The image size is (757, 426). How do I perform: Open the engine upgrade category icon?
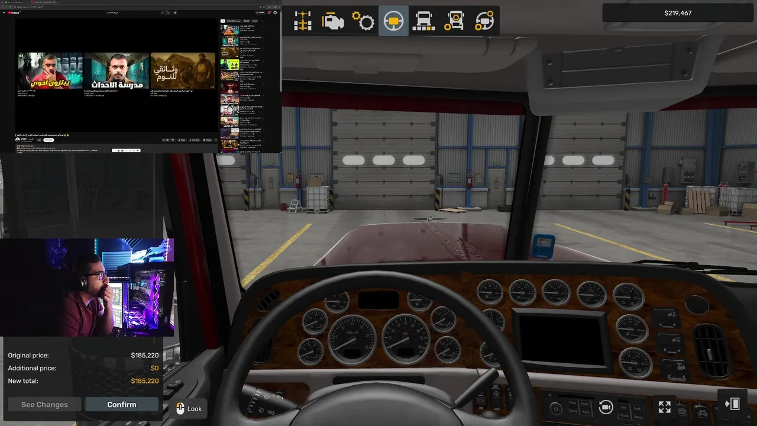(x=333, y=21)
